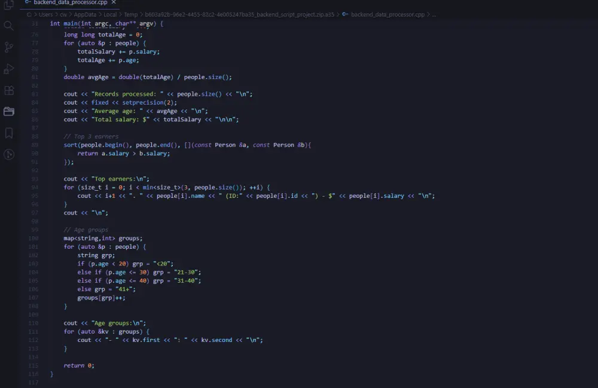The height and width of the screenshot is (388, 598).
Task: Open the Extensions view
Action: [8, 90]
